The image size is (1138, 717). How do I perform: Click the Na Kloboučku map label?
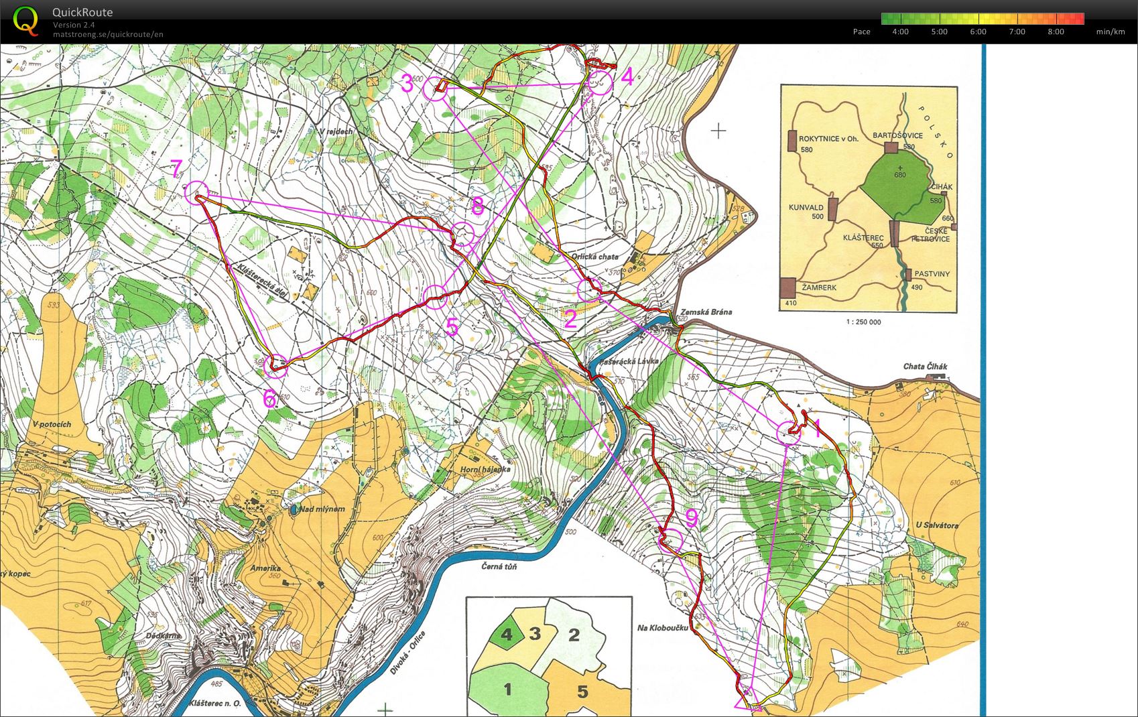[x=663, y=628]
